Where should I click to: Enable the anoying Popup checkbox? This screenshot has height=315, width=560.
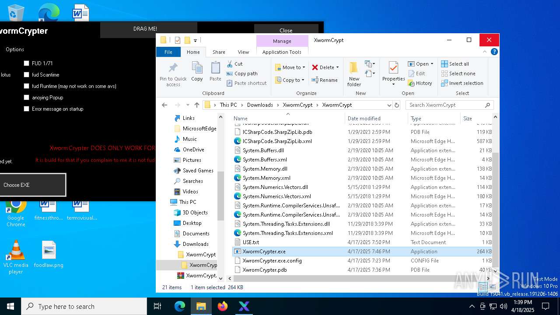27,98
